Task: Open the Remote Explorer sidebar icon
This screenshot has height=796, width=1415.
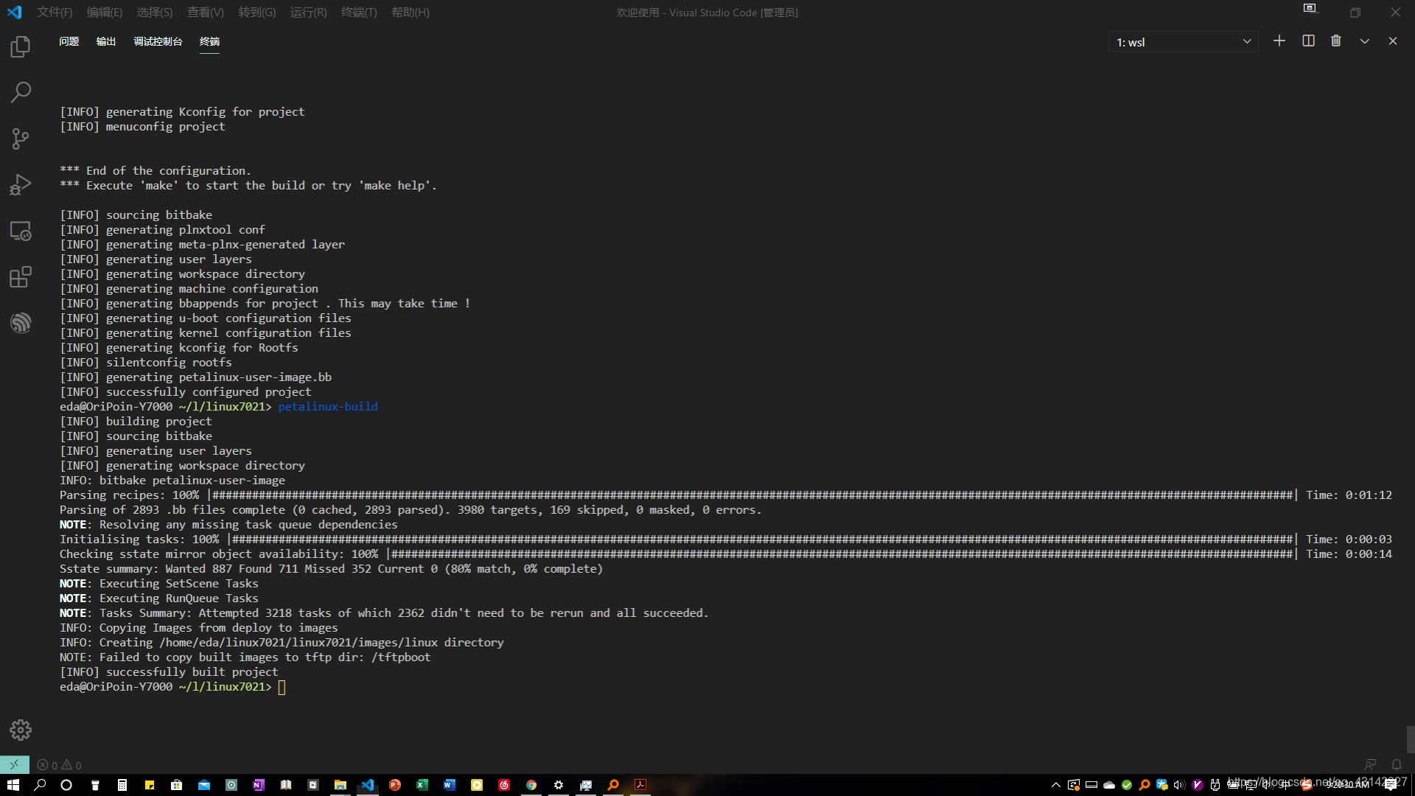Action: (20, 230)
